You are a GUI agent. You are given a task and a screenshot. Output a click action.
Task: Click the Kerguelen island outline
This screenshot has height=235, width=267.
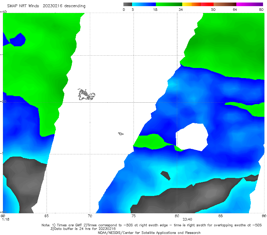tap(86, 94)
